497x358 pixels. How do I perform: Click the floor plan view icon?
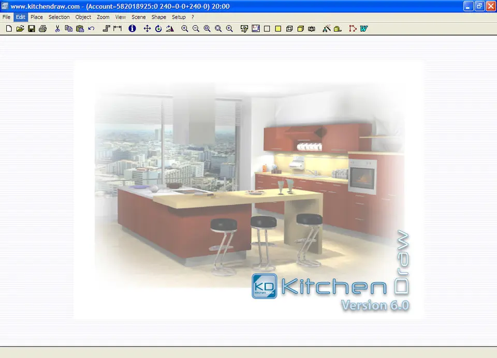coord(255,29)
